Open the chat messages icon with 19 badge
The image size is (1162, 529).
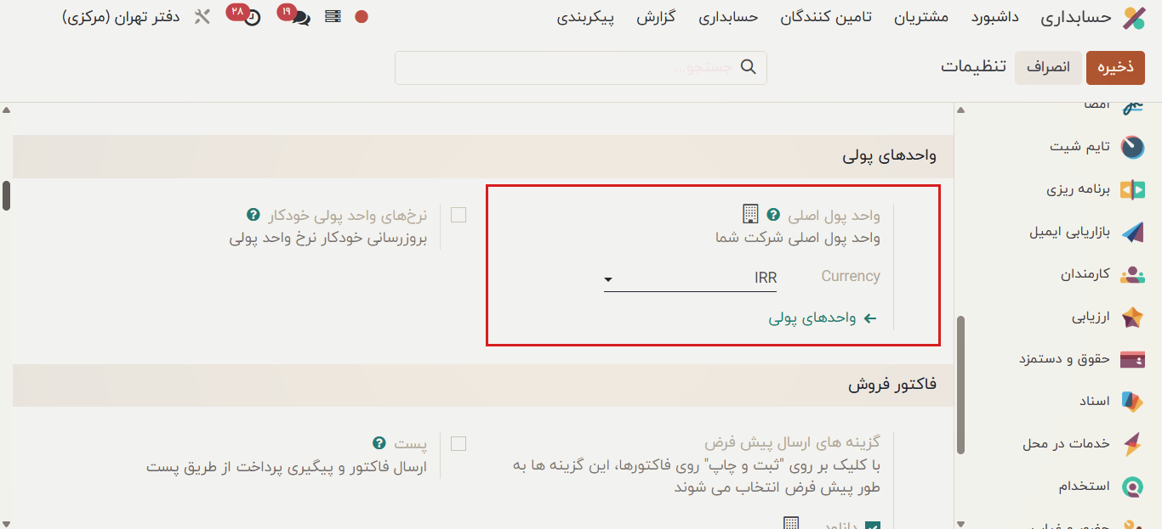300,18
